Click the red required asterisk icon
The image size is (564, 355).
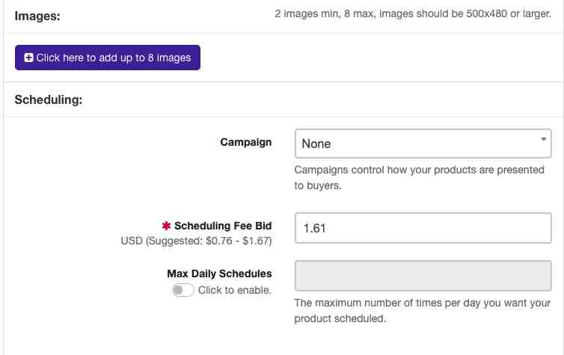coord(166,226)
